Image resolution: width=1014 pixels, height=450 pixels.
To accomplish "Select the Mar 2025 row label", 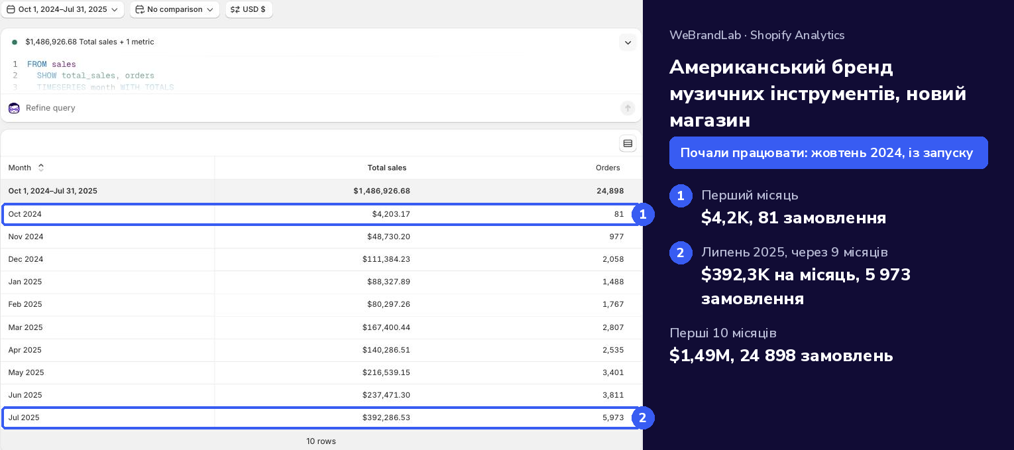I will (x=25, y=327).
